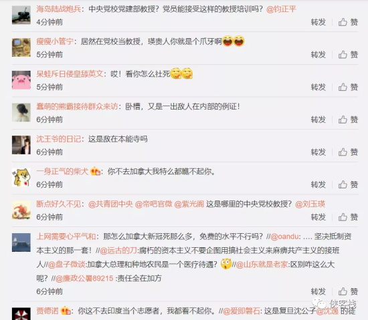The height and width of the screenshot is (320, 368).
Task: Open the @廉政公署89215 mention link
Action: [84, 279]
